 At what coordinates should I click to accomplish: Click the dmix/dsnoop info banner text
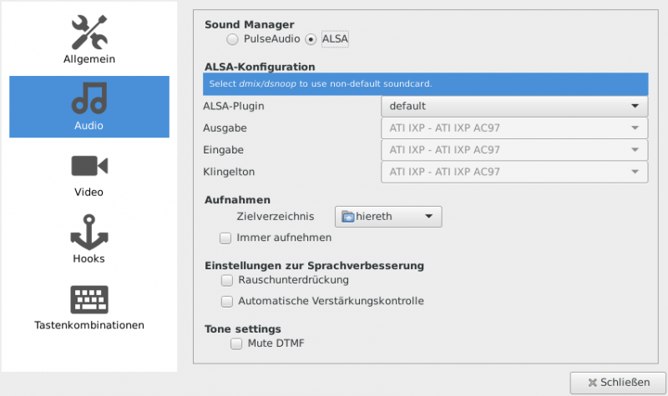click(x=321, y=84)
